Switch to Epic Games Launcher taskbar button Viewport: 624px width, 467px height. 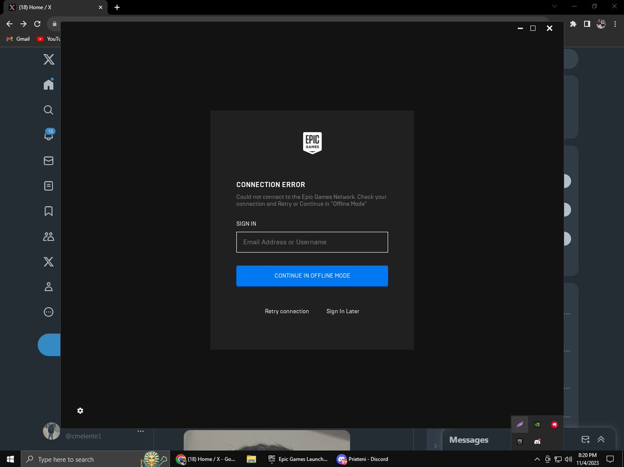[298, 459]
